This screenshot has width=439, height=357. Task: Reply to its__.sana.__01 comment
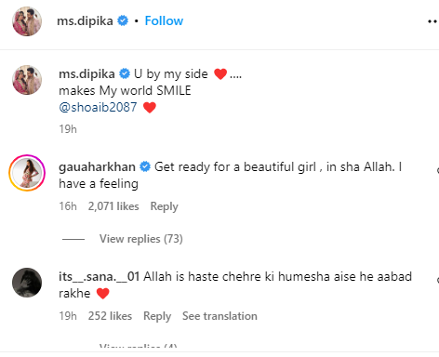[157, 316]
